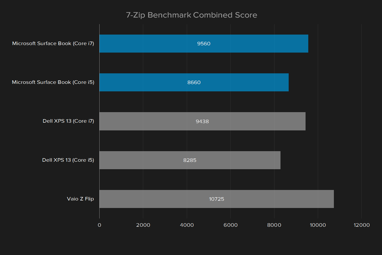Image resolution: width=382 pixels, height=255 pixels.
Task: Click the label 'Microsoft Surface Book (Core i7)'
Action: (53, 44)
